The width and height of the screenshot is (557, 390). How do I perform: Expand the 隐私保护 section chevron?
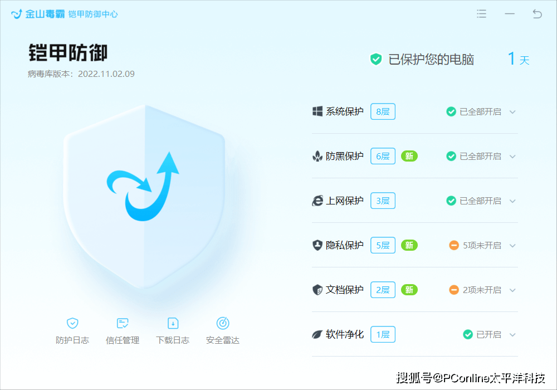(x=512, y=246)
